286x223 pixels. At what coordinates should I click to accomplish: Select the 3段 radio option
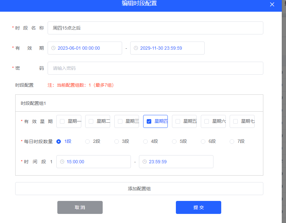(117, 142)
